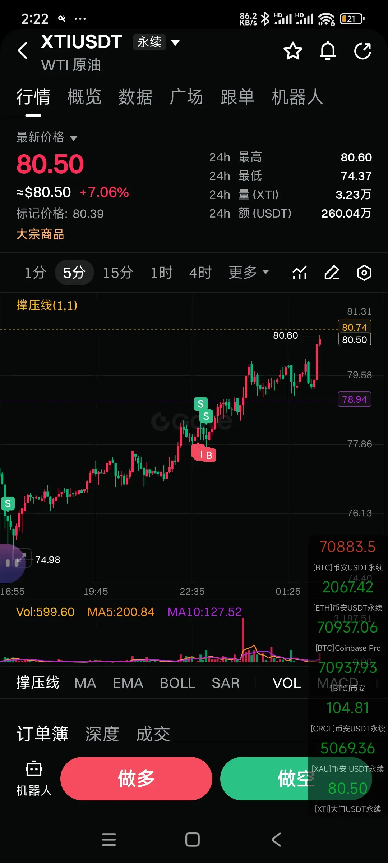Tap Android system back arrow
The width and height of the screenshot is (388, 863).
[x=276, y=840]
